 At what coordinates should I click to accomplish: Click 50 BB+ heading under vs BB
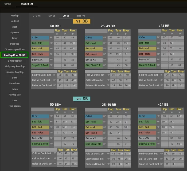point(56,26)
